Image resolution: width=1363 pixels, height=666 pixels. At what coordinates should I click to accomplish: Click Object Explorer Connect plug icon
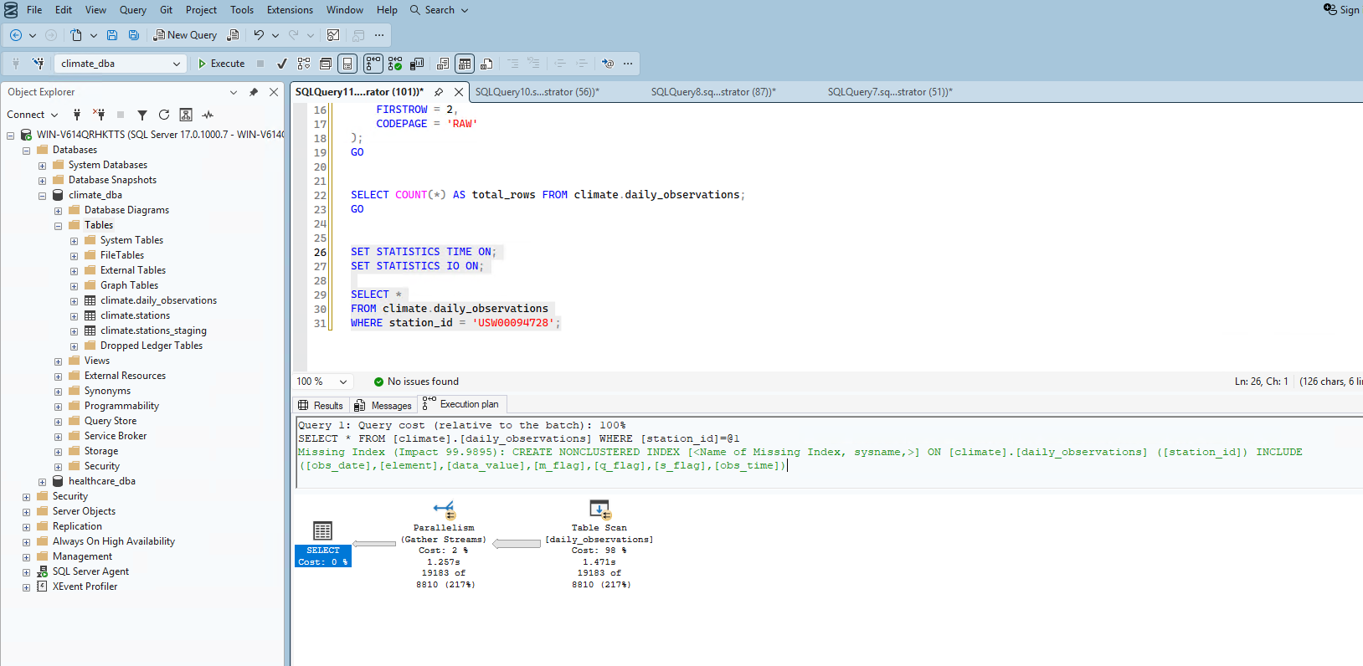point(77,115)
